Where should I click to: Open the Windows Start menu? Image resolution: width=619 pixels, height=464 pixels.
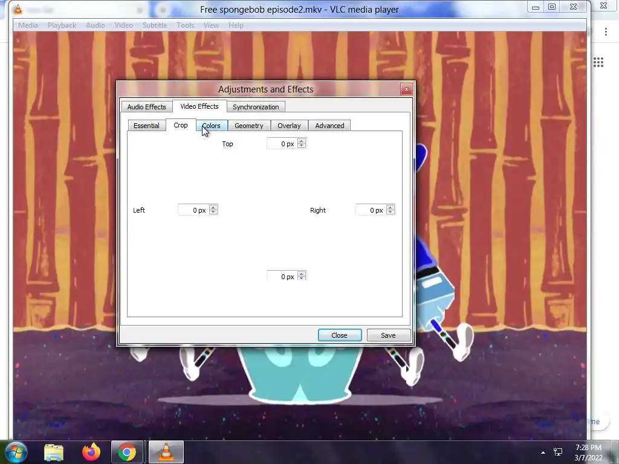(16, 452)
